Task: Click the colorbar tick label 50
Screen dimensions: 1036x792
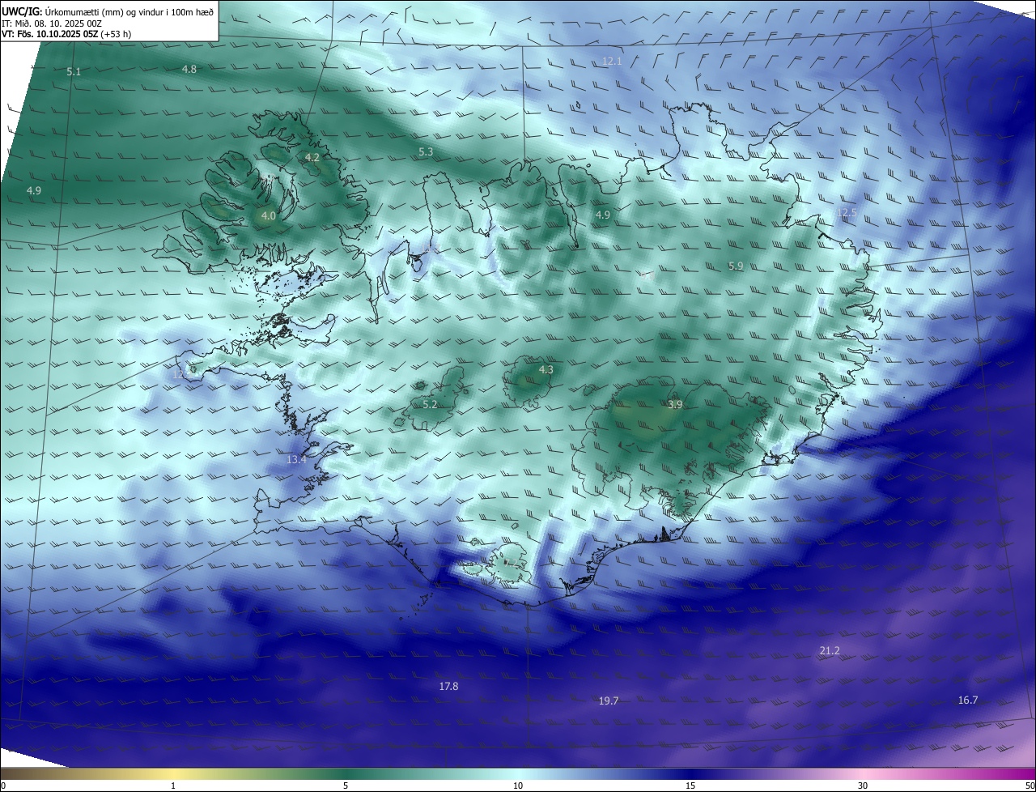Action: (x=1030, y=786)
